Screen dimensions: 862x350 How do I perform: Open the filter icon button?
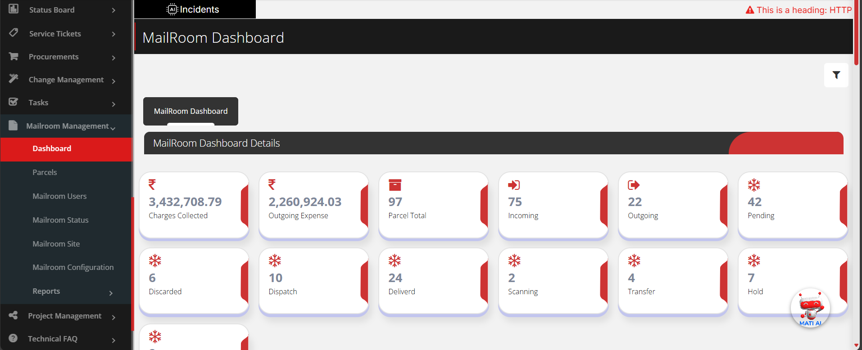tap(836, 75)
